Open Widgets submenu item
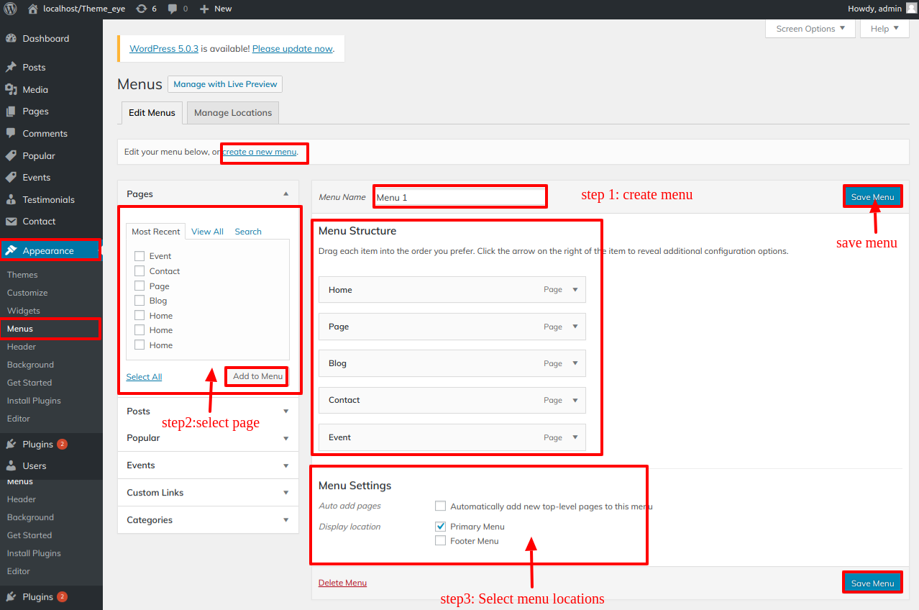919x610 pixels. pyautogui.click(x=24, y=311)
